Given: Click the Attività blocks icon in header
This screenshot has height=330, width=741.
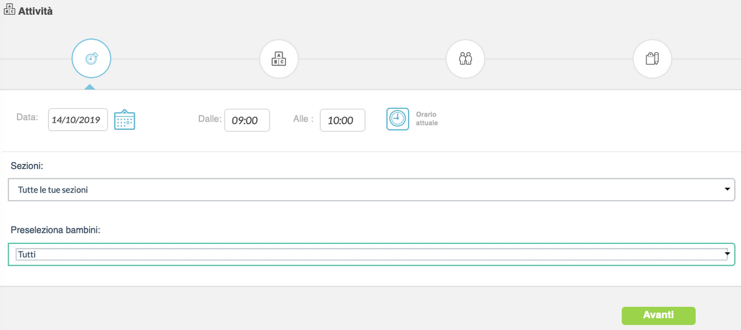Looking at the screenshot, I should pos(9,10).
